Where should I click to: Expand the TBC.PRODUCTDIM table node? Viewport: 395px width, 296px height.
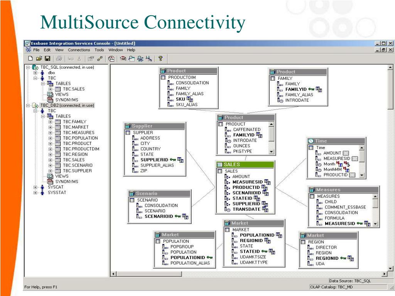[51, 149]
